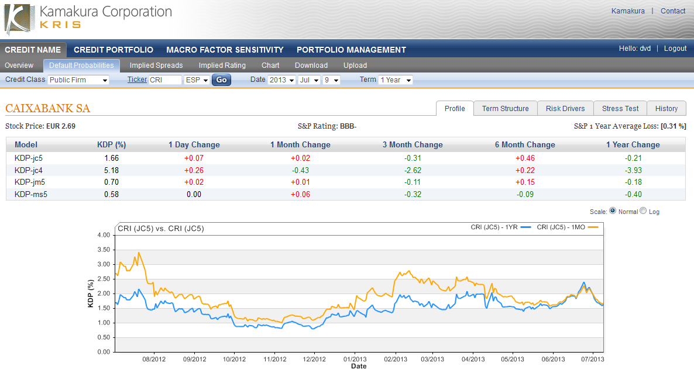Click the KDP-jc5 model row label
The height and width of the screenshot is (373, 694).
[29, 158]
